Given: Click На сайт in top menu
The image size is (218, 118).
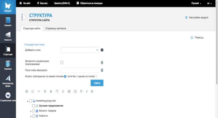Looking at the screenshot, I should 25,3.
